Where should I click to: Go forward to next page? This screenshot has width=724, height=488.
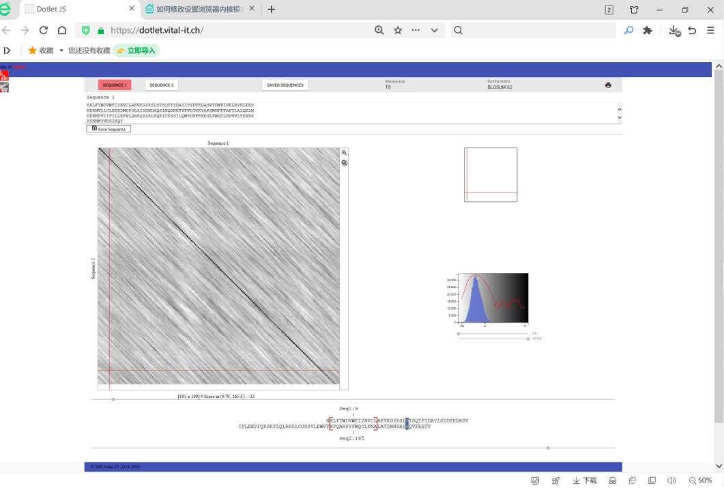25,31
